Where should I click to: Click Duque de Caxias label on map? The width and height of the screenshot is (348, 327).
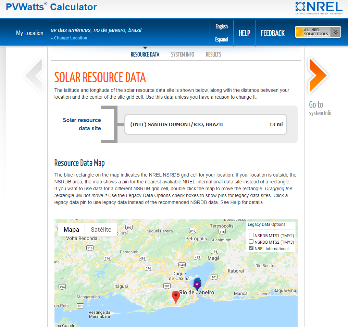(x=179, y=276)
